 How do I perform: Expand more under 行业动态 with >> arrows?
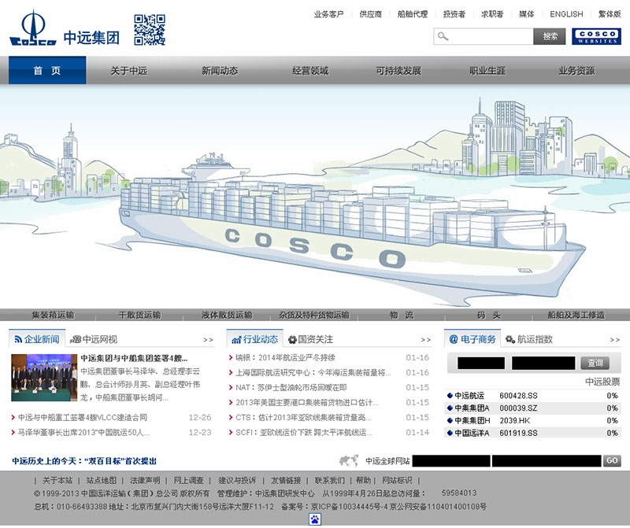(425, 340)
